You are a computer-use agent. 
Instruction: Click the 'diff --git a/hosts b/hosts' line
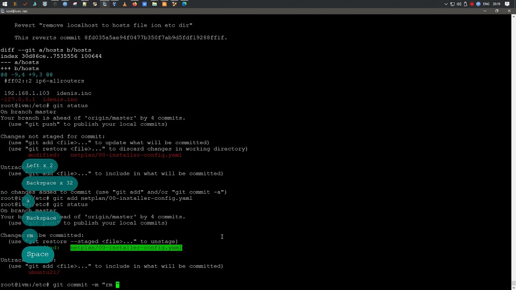46,50
